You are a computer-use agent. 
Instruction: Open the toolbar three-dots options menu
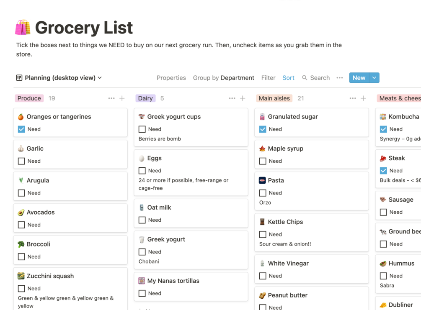coord(340,78)
